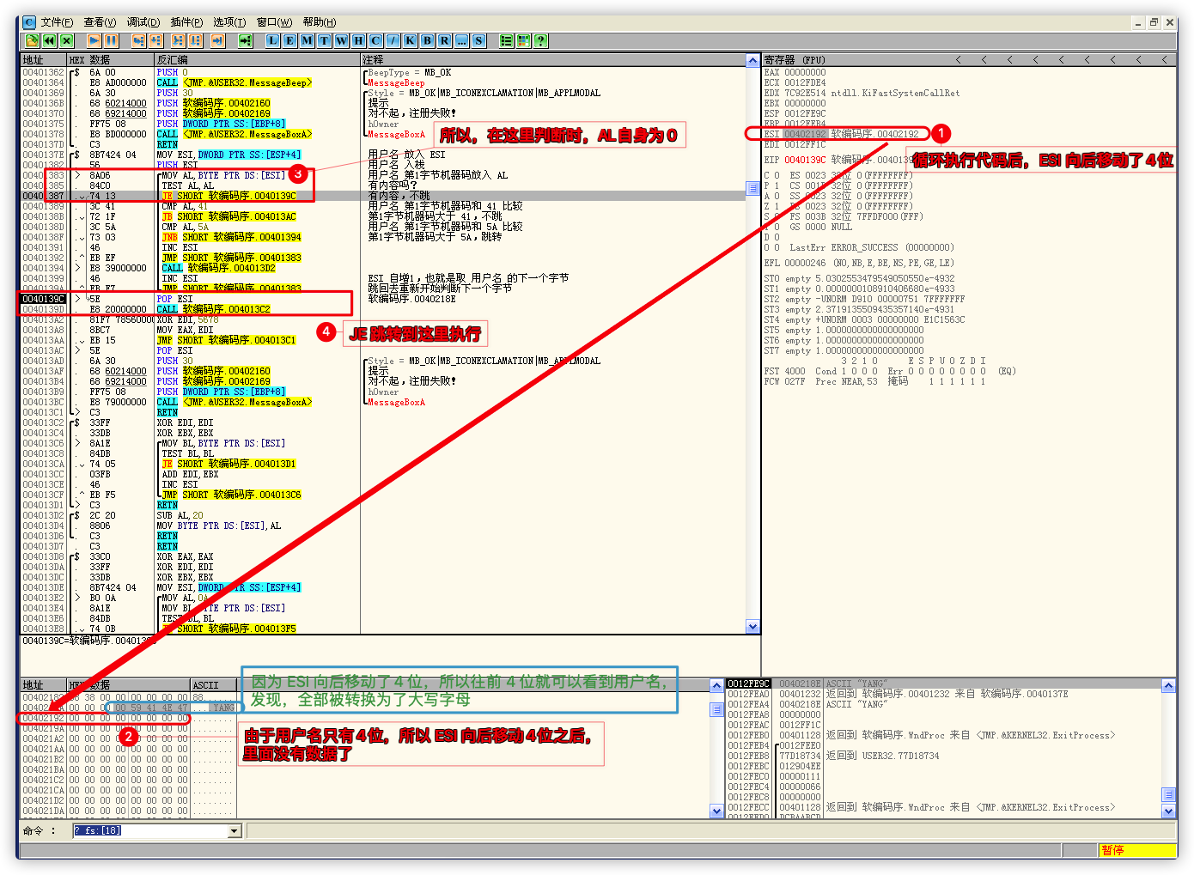Open Executable modules with E button

pyautogui.click(x=289, y=40)
